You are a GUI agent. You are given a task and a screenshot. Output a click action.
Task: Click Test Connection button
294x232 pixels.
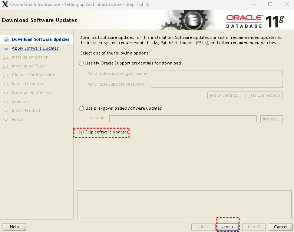point(264,95)
